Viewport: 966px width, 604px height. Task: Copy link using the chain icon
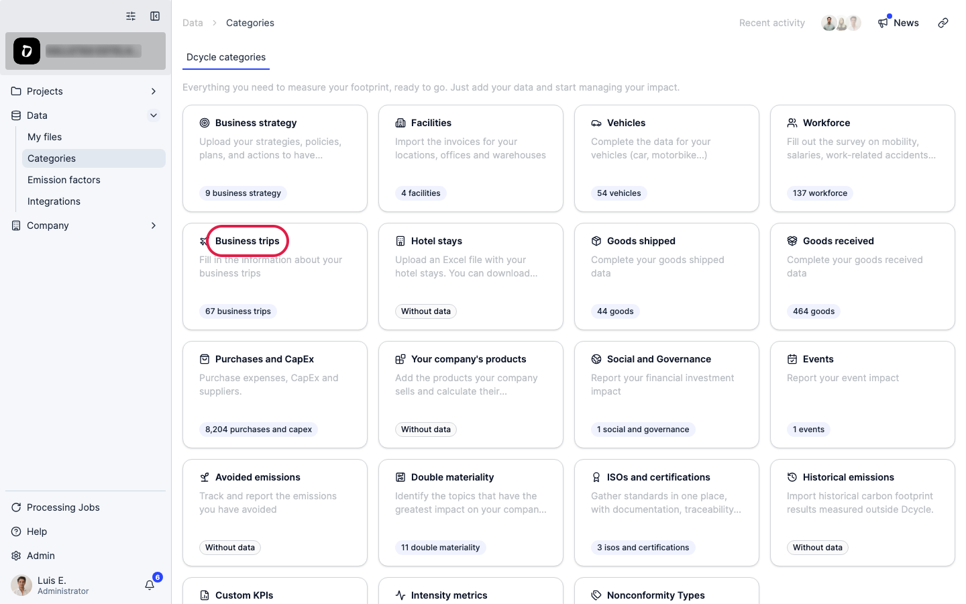tap(943, 23)
